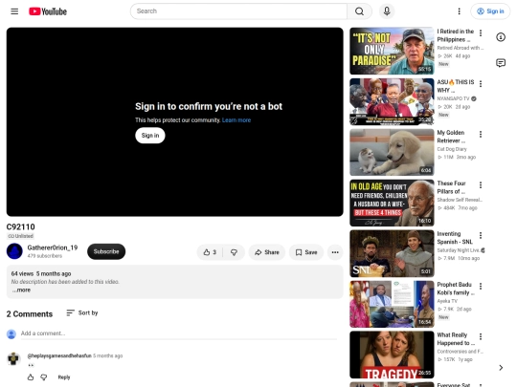Like the video with thumbs up

[210, 252]
